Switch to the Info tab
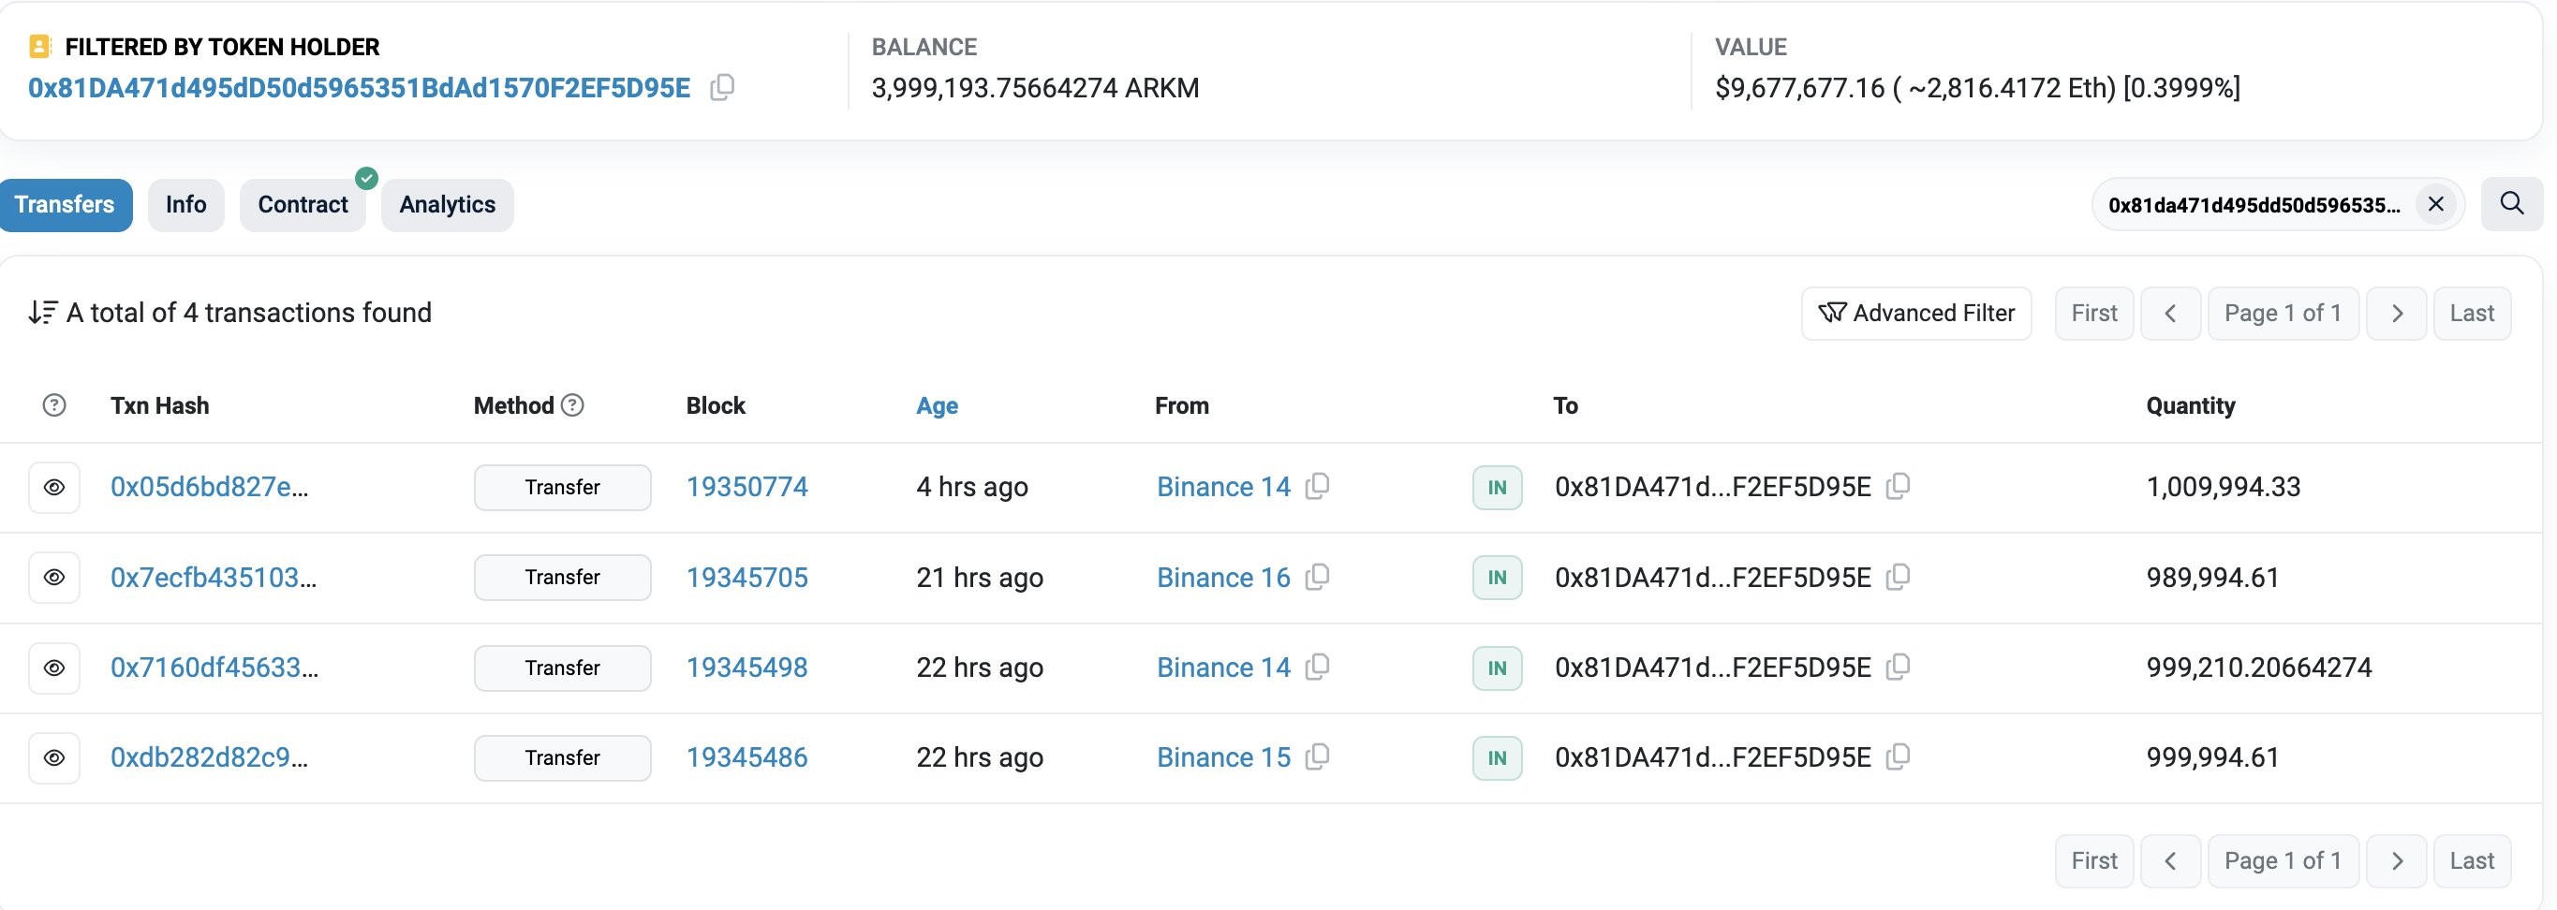Viewport: 2557px width, 910px height. 185,204
